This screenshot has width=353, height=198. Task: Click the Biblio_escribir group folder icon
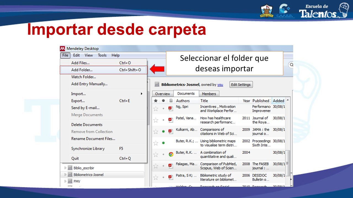70,168
